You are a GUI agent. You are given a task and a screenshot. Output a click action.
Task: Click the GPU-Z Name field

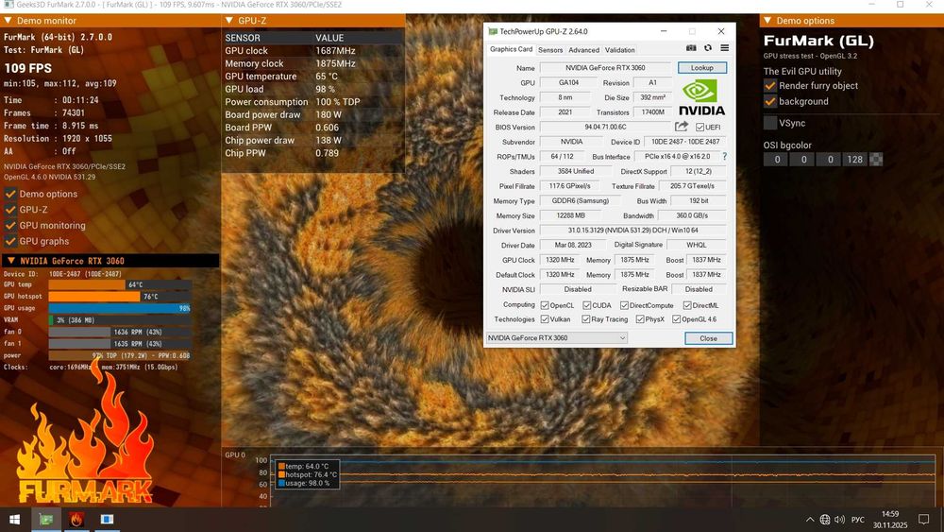(605, 68)
